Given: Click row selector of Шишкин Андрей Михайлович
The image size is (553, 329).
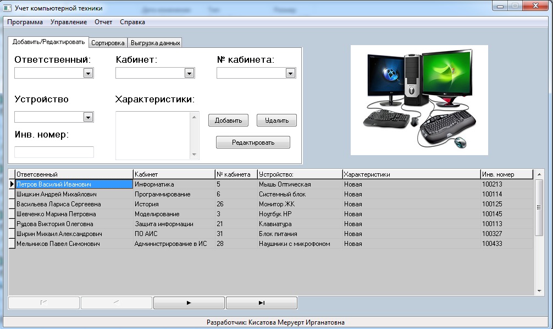Looking at the screenshot, I should [x=12, y=194].
